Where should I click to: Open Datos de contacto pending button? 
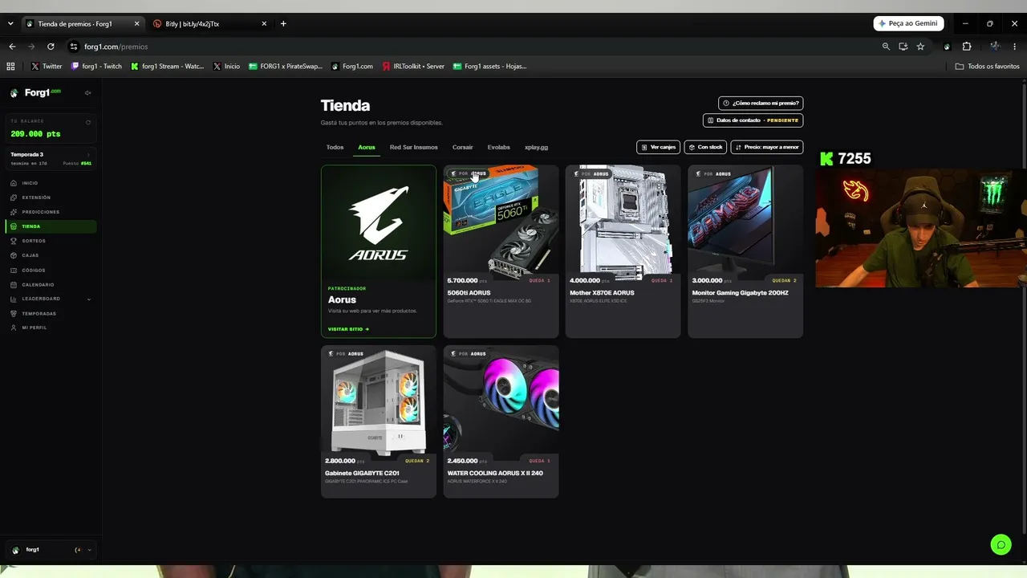pyautogui.click(x=753, y=120)
